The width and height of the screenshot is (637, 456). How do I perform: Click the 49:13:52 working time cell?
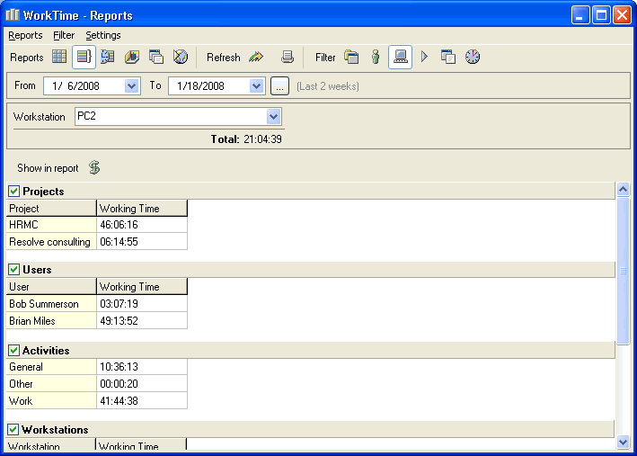coord(142,321)
